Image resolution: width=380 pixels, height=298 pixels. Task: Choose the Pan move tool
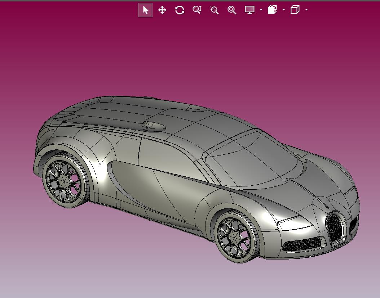pos(162,10)
